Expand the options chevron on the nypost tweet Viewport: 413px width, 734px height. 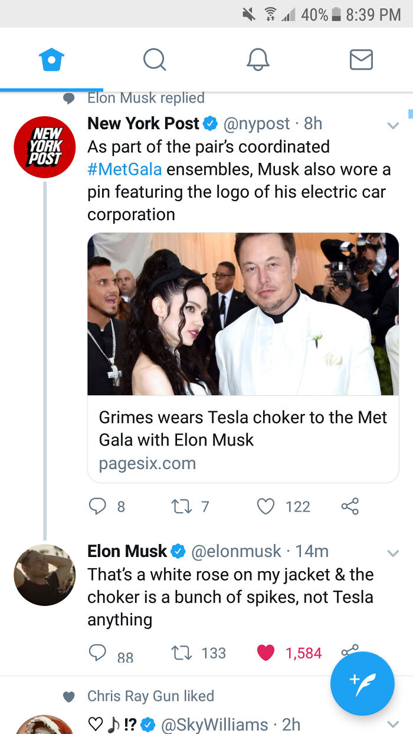[x=394, y=125]
